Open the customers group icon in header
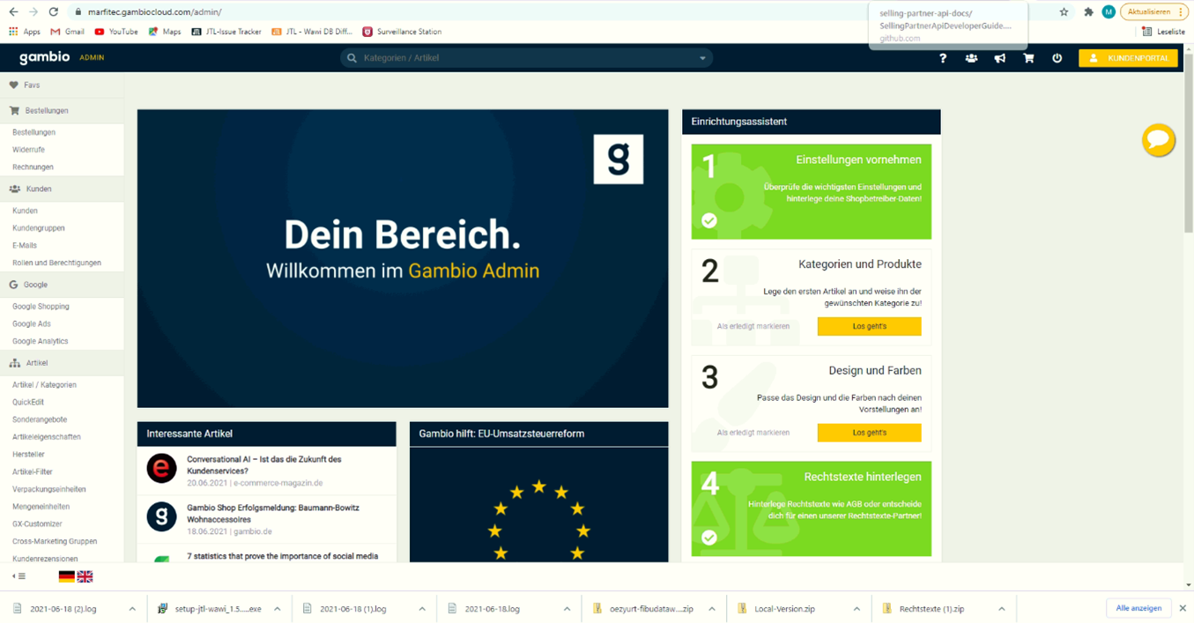Viewport: 1194px width, 623px height. [971, 58]
